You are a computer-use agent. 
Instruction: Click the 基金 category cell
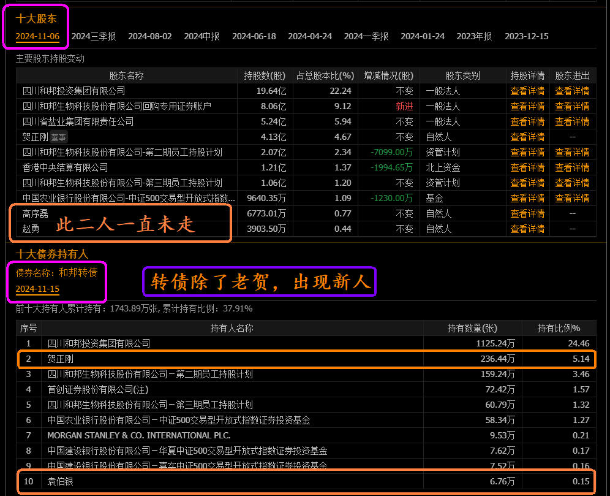434,198
